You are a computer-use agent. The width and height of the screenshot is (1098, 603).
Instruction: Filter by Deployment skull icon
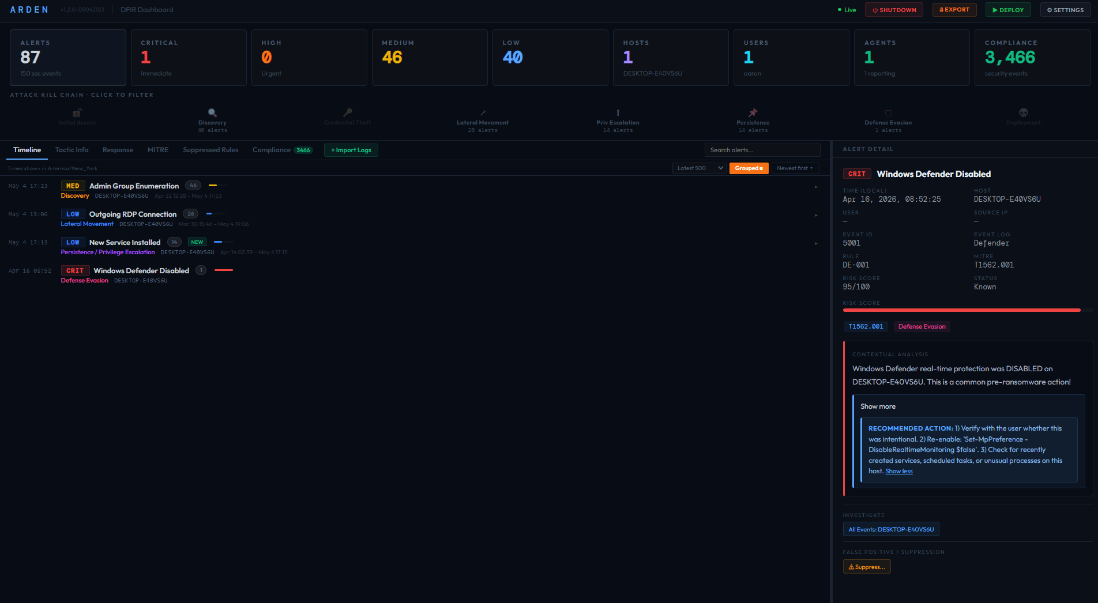pos(1024,113)
